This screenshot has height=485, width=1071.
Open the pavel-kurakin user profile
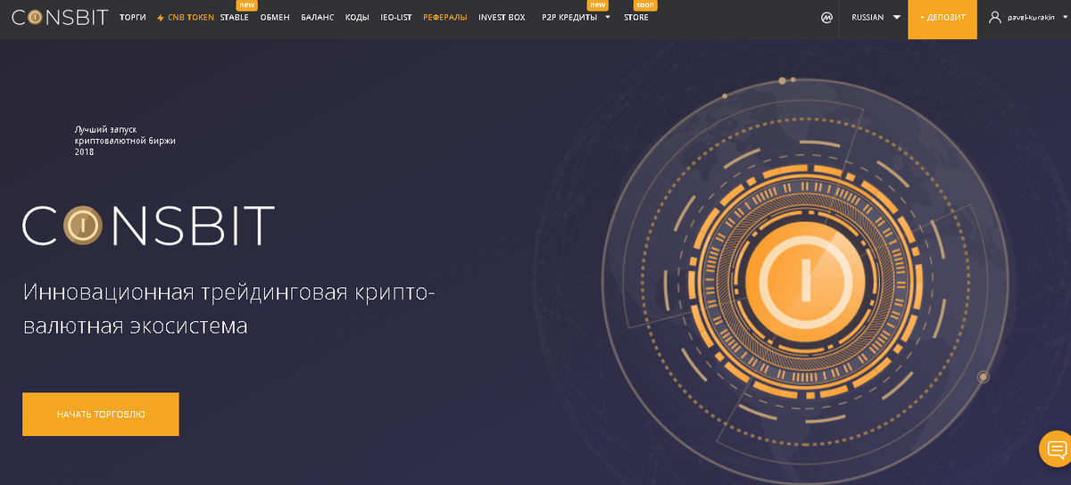[x=1028, y=17]
